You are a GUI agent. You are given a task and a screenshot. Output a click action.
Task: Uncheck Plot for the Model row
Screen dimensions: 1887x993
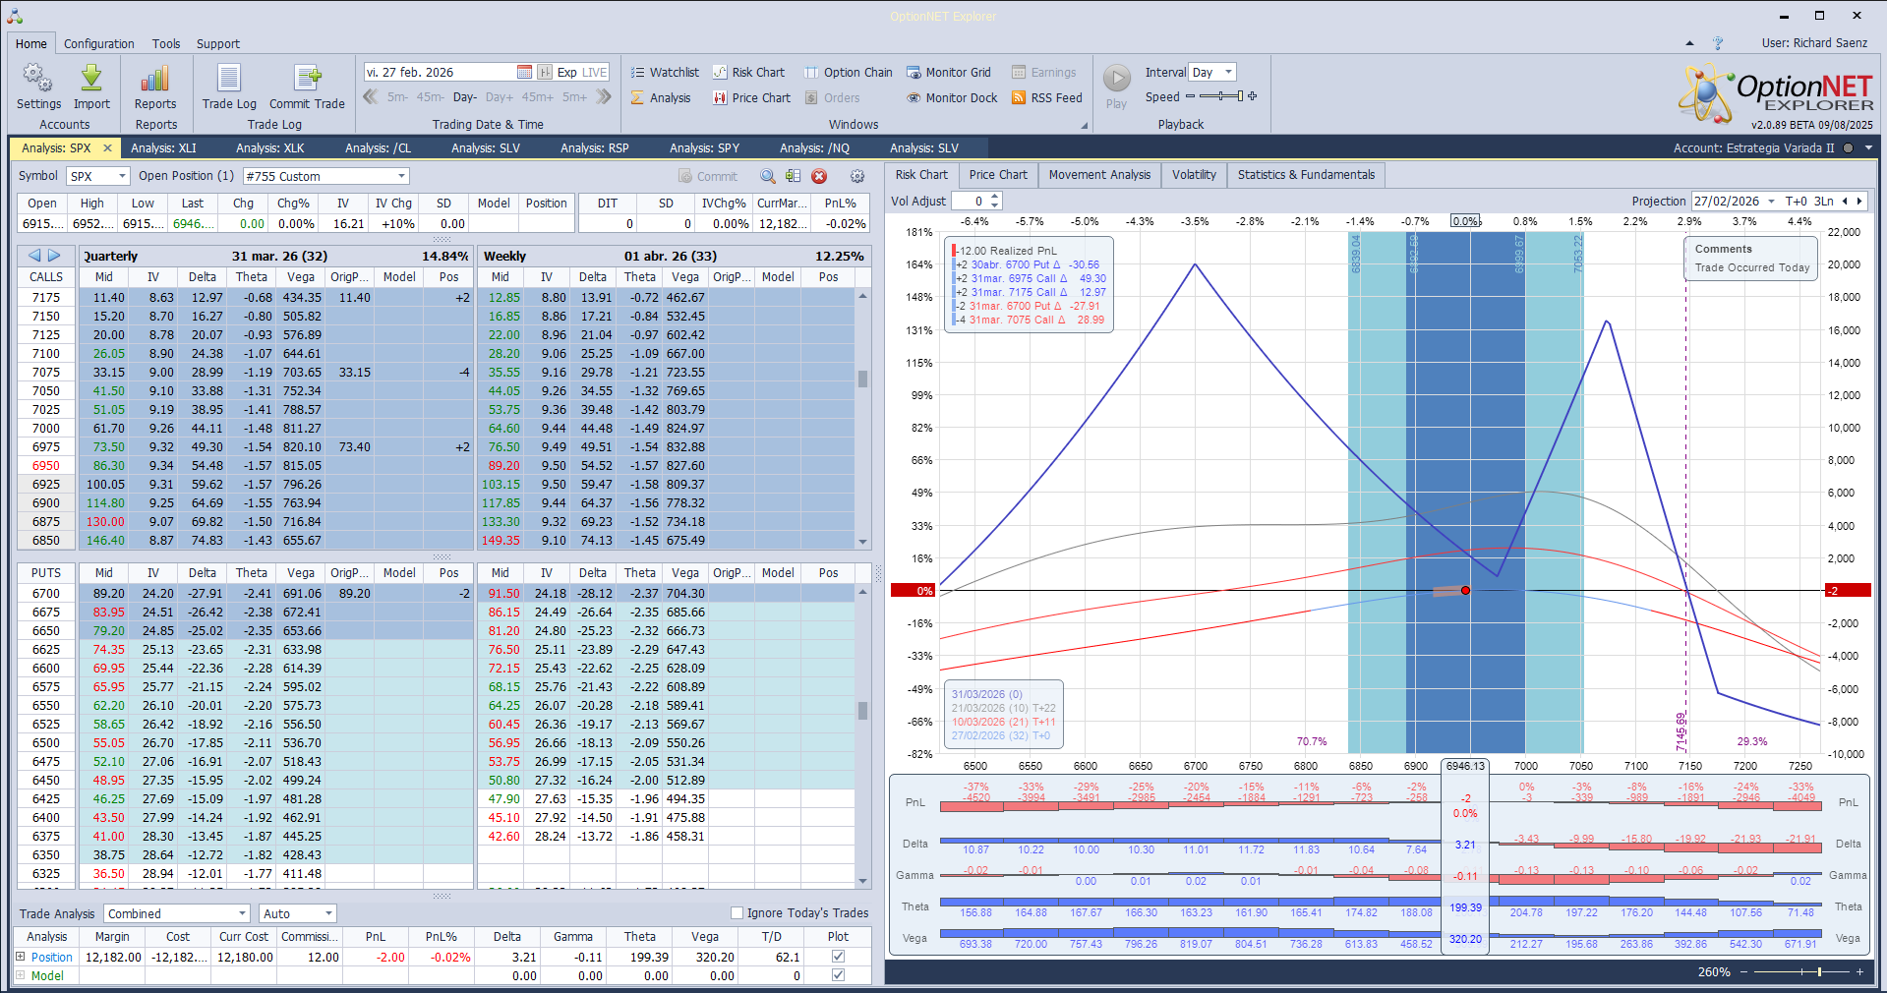[x=838, y=975]
